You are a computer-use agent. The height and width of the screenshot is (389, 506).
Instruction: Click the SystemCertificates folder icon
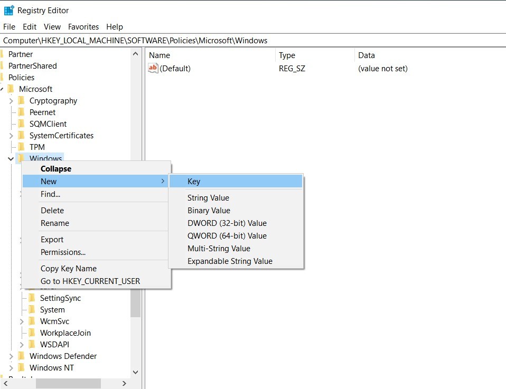click(x=21, y=136)
